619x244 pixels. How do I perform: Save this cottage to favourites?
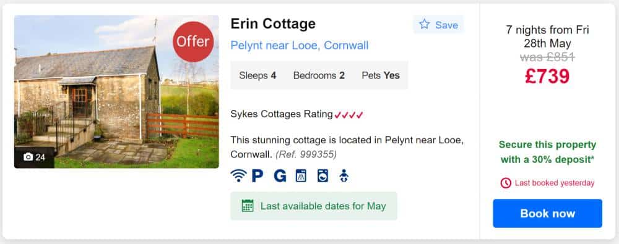pos(438,25)
